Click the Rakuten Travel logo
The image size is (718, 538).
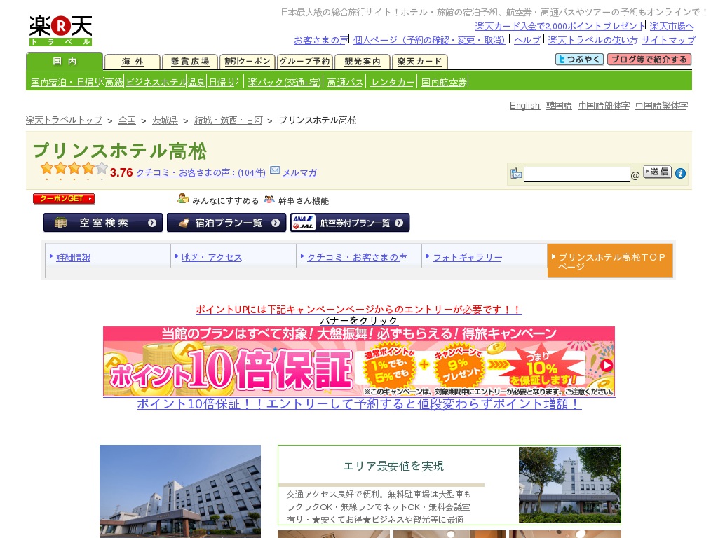[x=60, y=31]
